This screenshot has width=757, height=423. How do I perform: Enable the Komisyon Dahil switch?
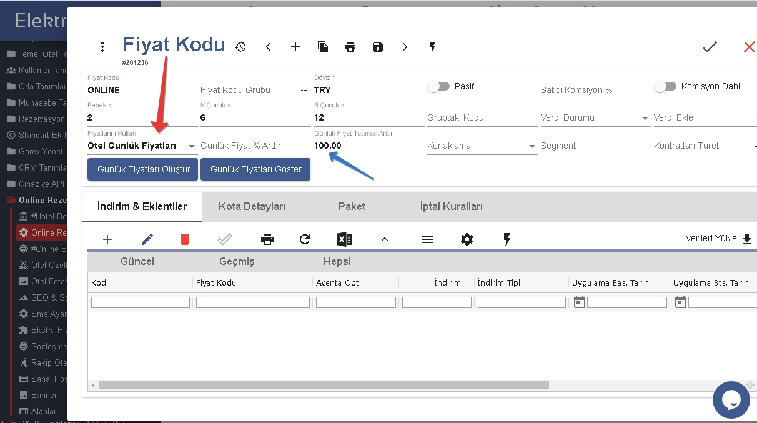665,87
